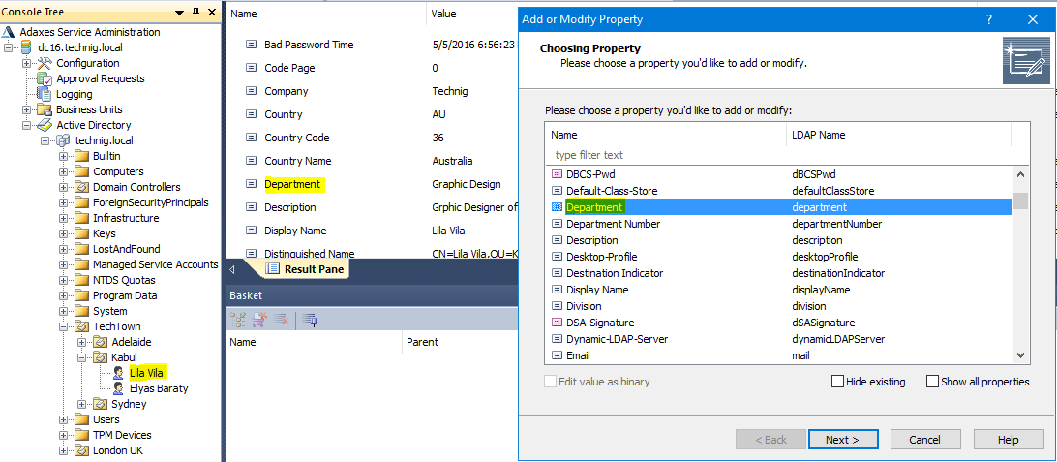Collapse the Kabul OU
Viewport: 1057px width, 462px height.
81,357
